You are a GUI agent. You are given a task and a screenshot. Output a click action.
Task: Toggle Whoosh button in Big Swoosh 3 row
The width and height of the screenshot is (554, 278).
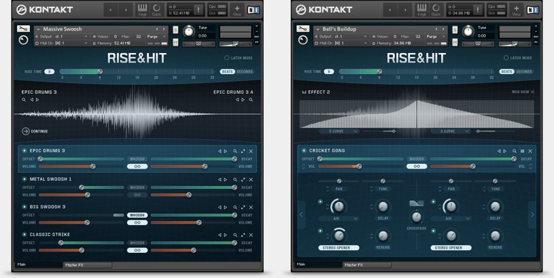tap(137, 215)
